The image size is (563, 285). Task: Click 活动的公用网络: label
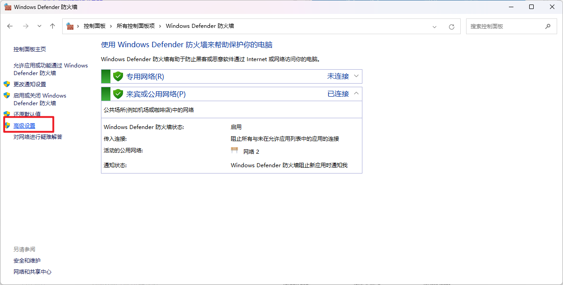(x=123, y=151)
